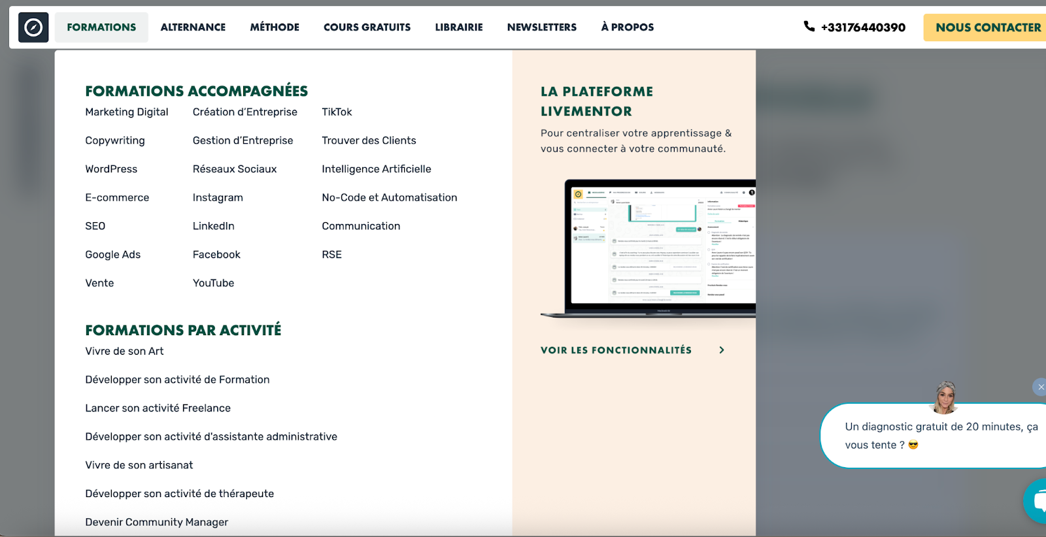Open the Facebook formation

click(216, 255)
